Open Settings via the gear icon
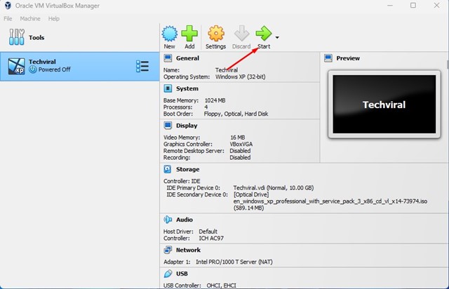449x289 pixels. click(215, 34)
